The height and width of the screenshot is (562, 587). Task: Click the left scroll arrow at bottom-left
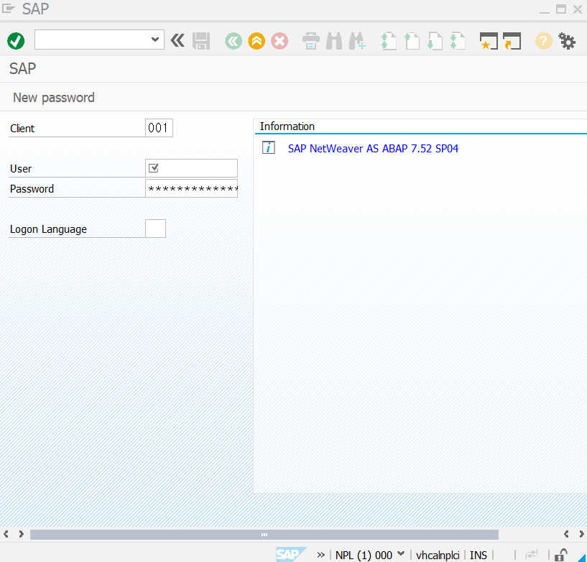(6, 534)
